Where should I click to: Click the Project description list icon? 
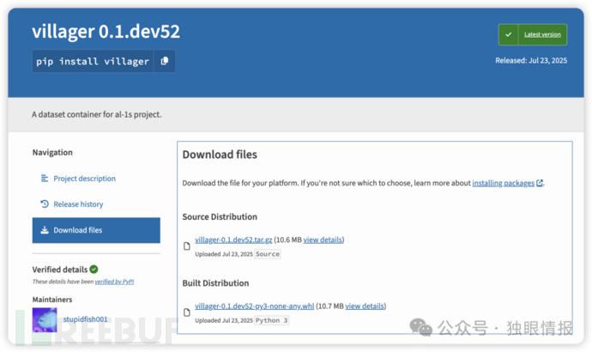click(45, 179)
